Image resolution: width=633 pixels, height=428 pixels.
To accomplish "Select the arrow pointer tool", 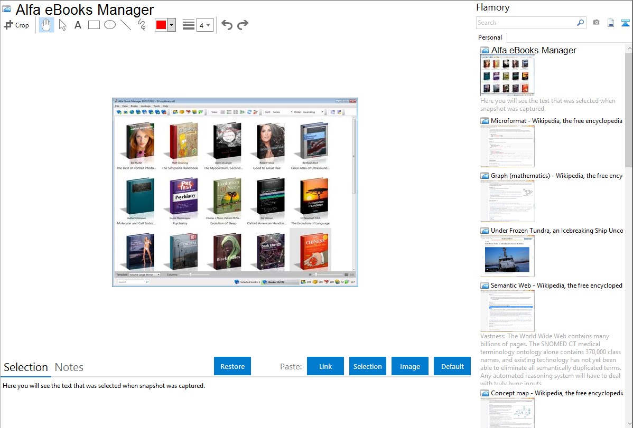I will coord(62,25).
